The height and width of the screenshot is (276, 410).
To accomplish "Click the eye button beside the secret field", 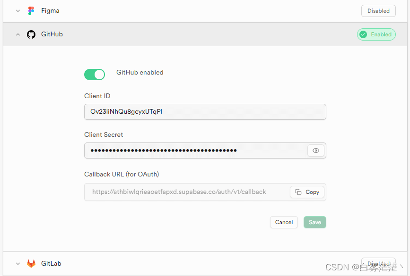I will [315, 150].
